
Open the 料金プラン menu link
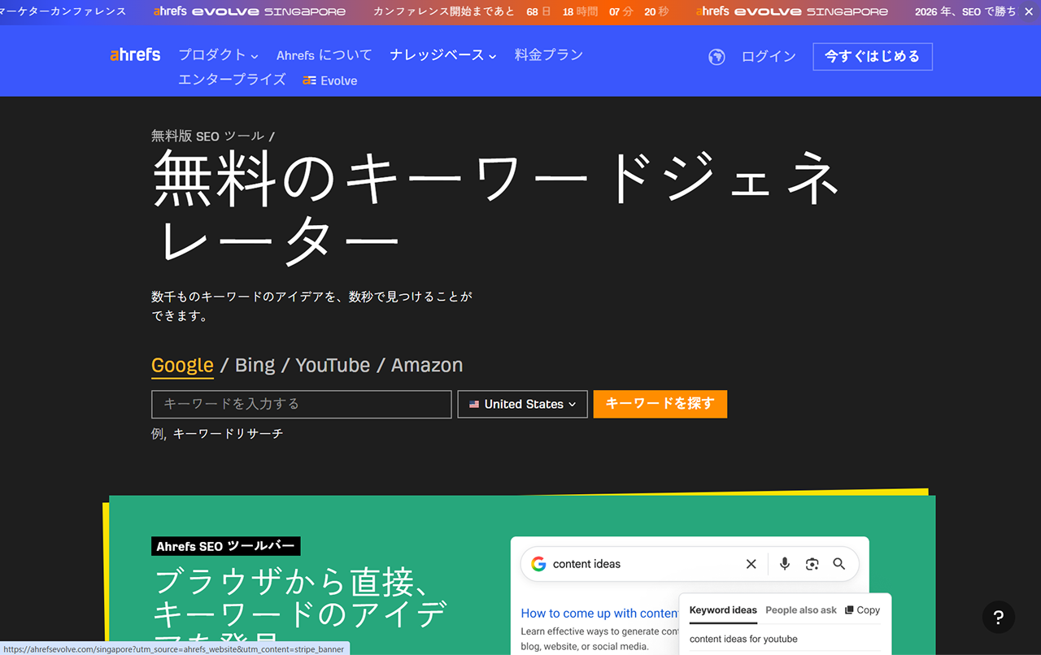[549, 55]
